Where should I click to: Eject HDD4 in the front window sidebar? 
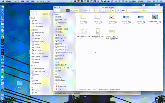click(x=73, y=71)
